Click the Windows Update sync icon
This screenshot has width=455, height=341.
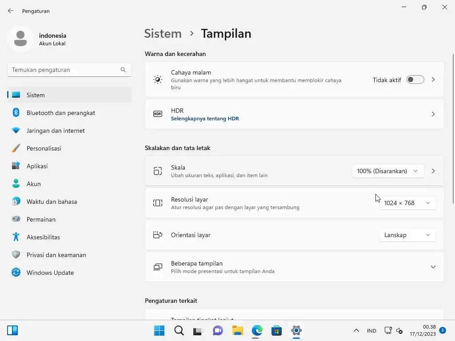coord(16,272)
